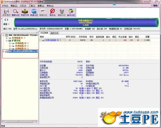Open the 备份分区 backup partition tool

[71, 12]
